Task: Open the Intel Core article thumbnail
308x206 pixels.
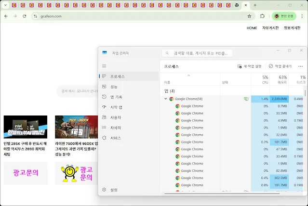Action: coord(26,127)
